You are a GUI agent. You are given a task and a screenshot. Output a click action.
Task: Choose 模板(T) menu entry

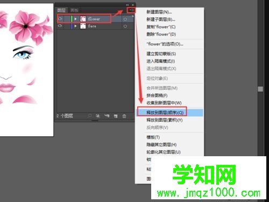pos(153,137)
